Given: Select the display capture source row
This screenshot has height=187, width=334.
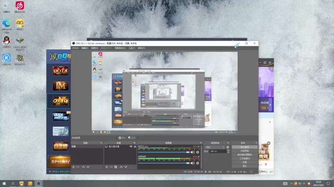Looking at the screenshot, I should 120,147.
